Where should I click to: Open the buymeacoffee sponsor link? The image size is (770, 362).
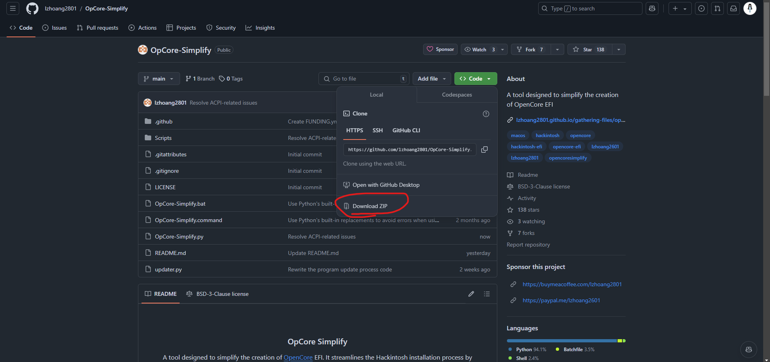click(x=572, y=284)
